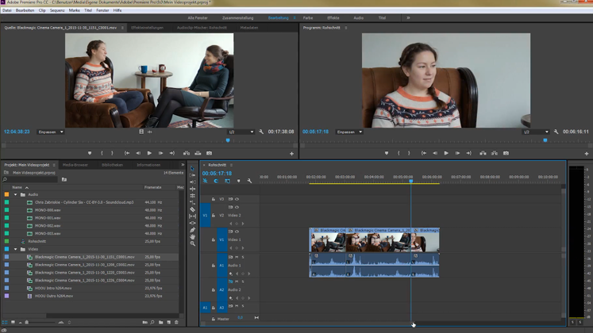
Task: Select the Zoom tool in the tools panel
Action: coord(192,244)
